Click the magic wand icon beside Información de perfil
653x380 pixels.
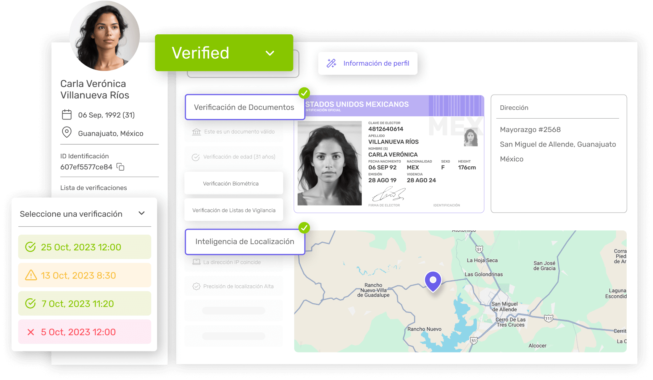pyautogui.click(x=331, y=63)
